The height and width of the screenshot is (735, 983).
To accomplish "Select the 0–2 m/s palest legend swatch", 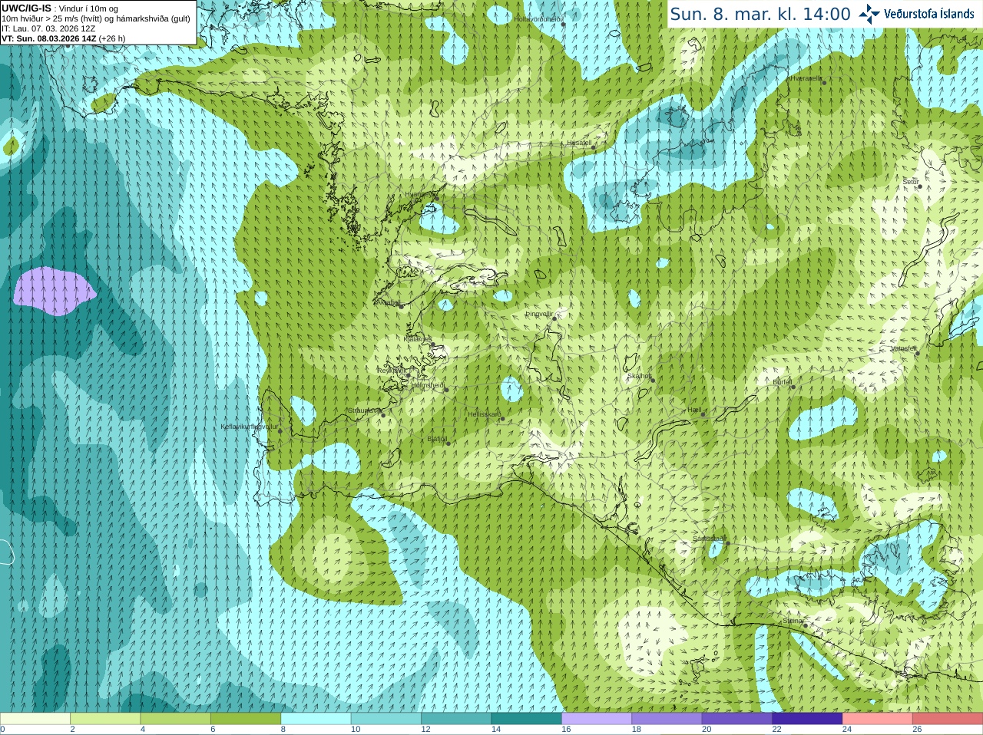I will (35, 719).
